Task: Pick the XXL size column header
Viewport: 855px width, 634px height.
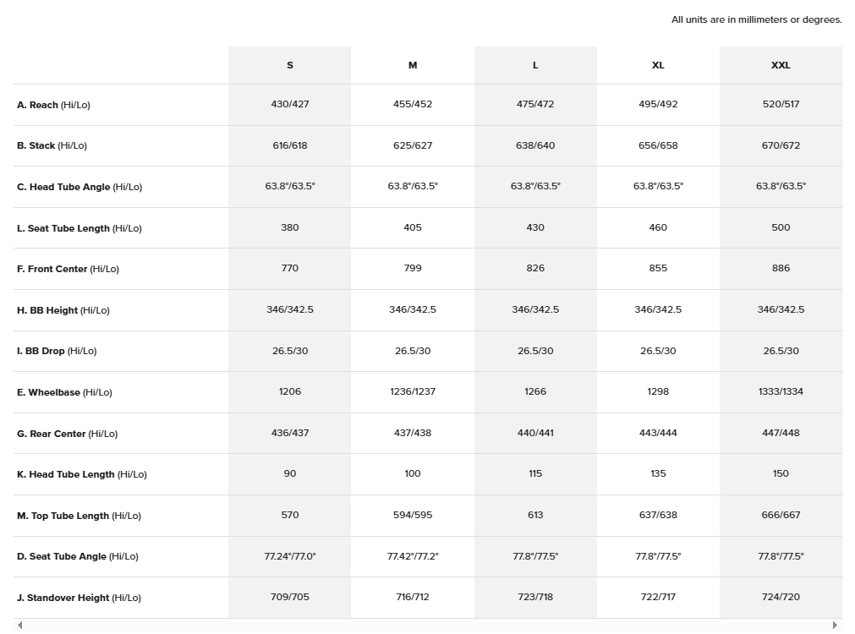Action: coord(781,65)
